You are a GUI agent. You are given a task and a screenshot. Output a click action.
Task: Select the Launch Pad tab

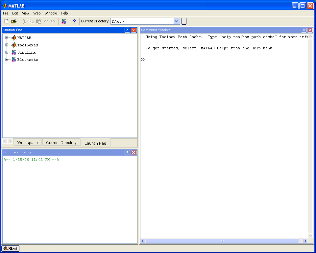tap(95, 143)
